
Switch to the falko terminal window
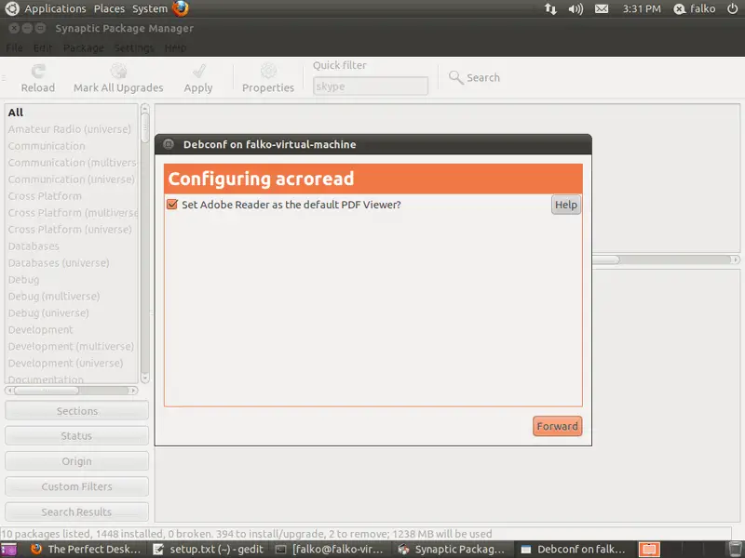331,550
